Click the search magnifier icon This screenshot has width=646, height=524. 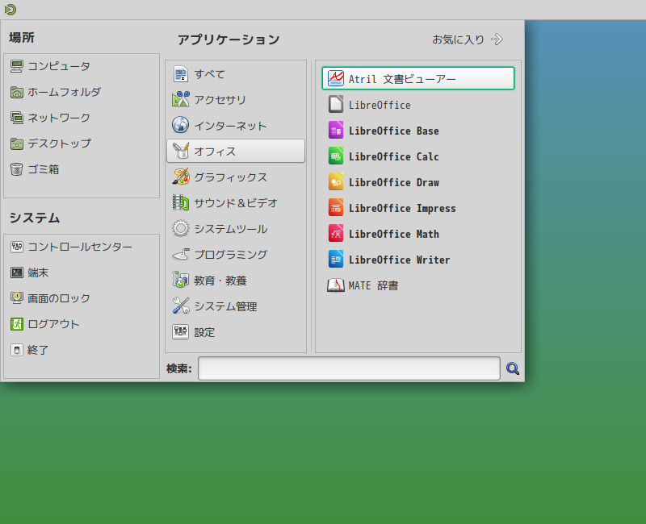click(513, 368)
